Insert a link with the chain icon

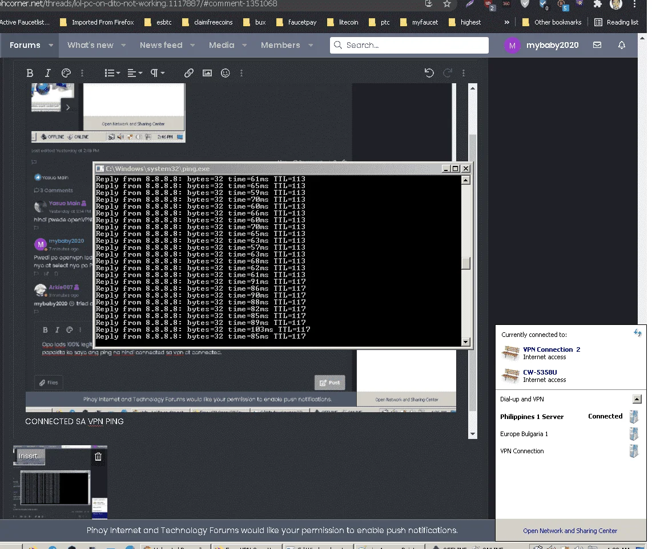[189, 73]
